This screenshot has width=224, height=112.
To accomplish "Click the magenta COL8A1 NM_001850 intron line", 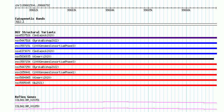I will (116, 108).
